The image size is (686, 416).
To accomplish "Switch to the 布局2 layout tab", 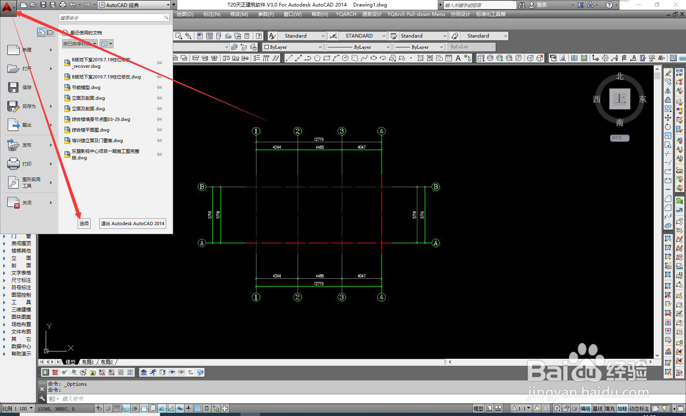I will 107,362.
